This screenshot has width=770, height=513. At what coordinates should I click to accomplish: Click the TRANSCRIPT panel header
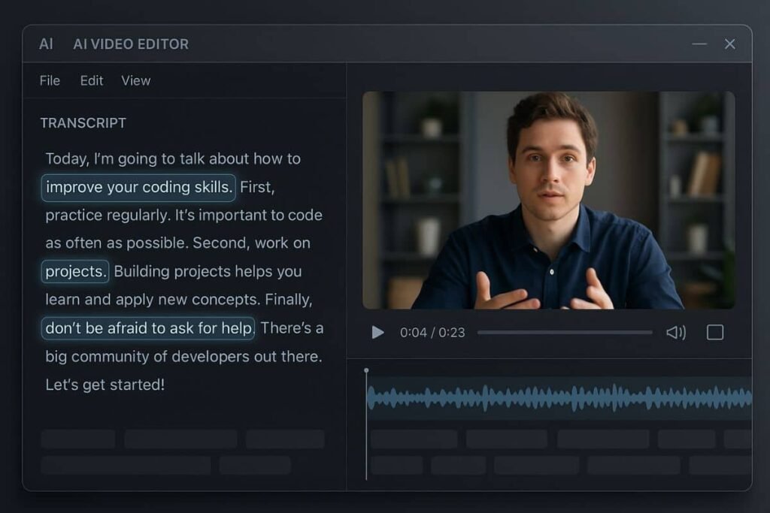85,122
